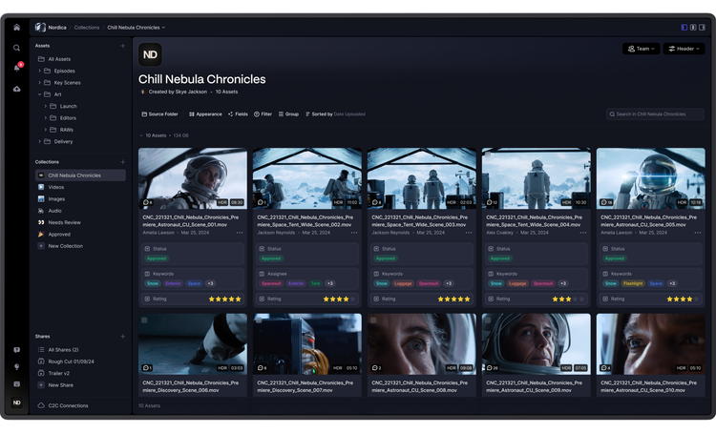
Task: Open more options for Scene_002 asset
Action: click(x=354, y=233)
